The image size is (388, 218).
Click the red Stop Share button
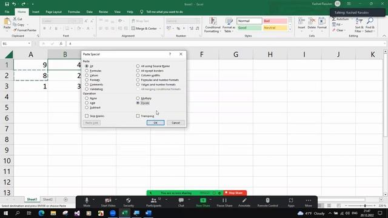tap(235, 193)
